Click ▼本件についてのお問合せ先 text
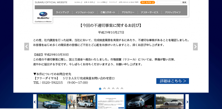 (52, 74)
